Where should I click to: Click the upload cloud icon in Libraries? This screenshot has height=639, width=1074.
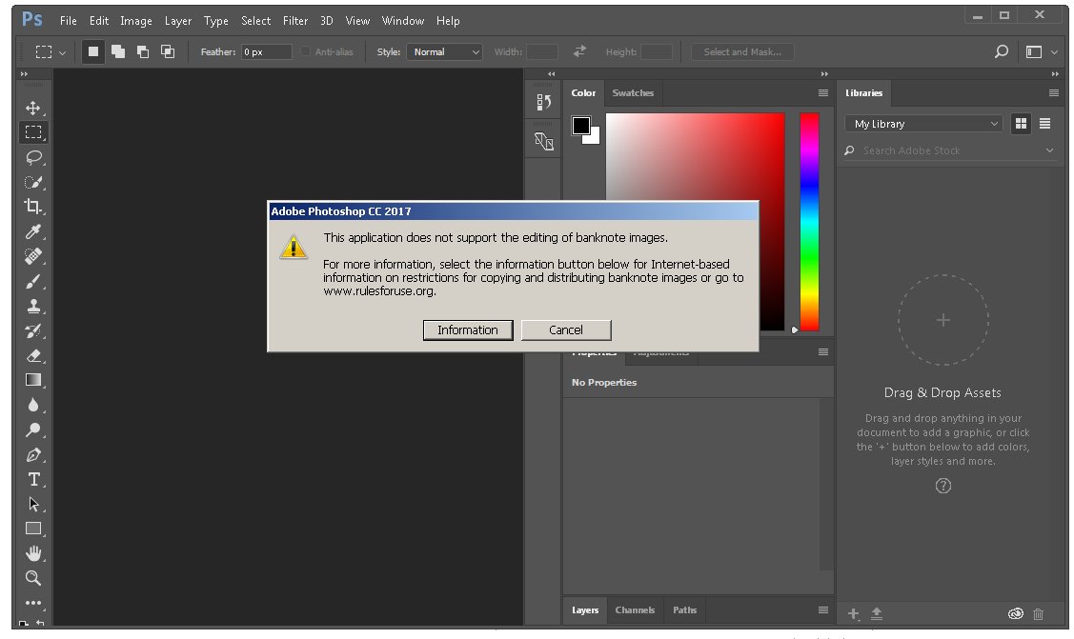(x=877, y=613)
